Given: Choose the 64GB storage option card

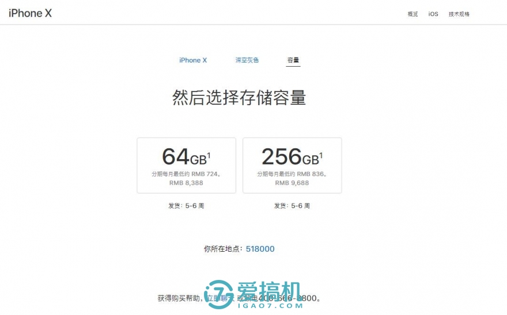Looking at the screenshot, I should [186, 166].
